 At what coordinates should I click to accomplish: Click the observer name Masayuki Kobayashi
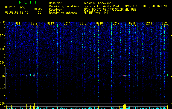pyautogui.click(x=98, y=3)
